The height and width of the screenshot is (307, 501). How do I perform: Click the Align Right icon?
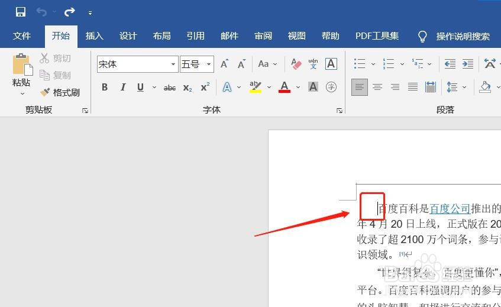tap(395, 87)
